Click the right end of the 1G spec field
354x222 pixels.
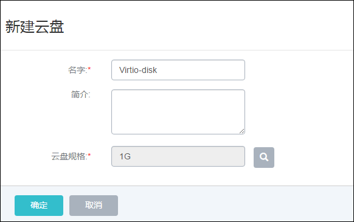click(239, 156)
